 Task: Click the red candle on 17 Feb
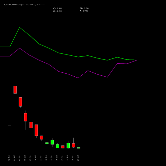[63, 147]
